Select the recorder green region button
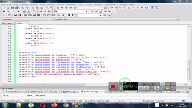192x108 pixels. 162,84
